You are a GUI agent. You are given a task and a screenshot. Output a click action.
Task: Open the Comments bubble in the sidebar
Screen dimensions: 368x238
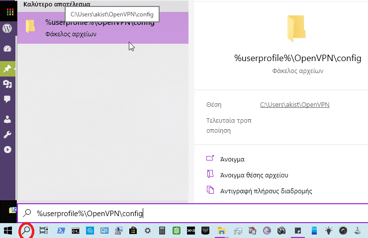7,99
